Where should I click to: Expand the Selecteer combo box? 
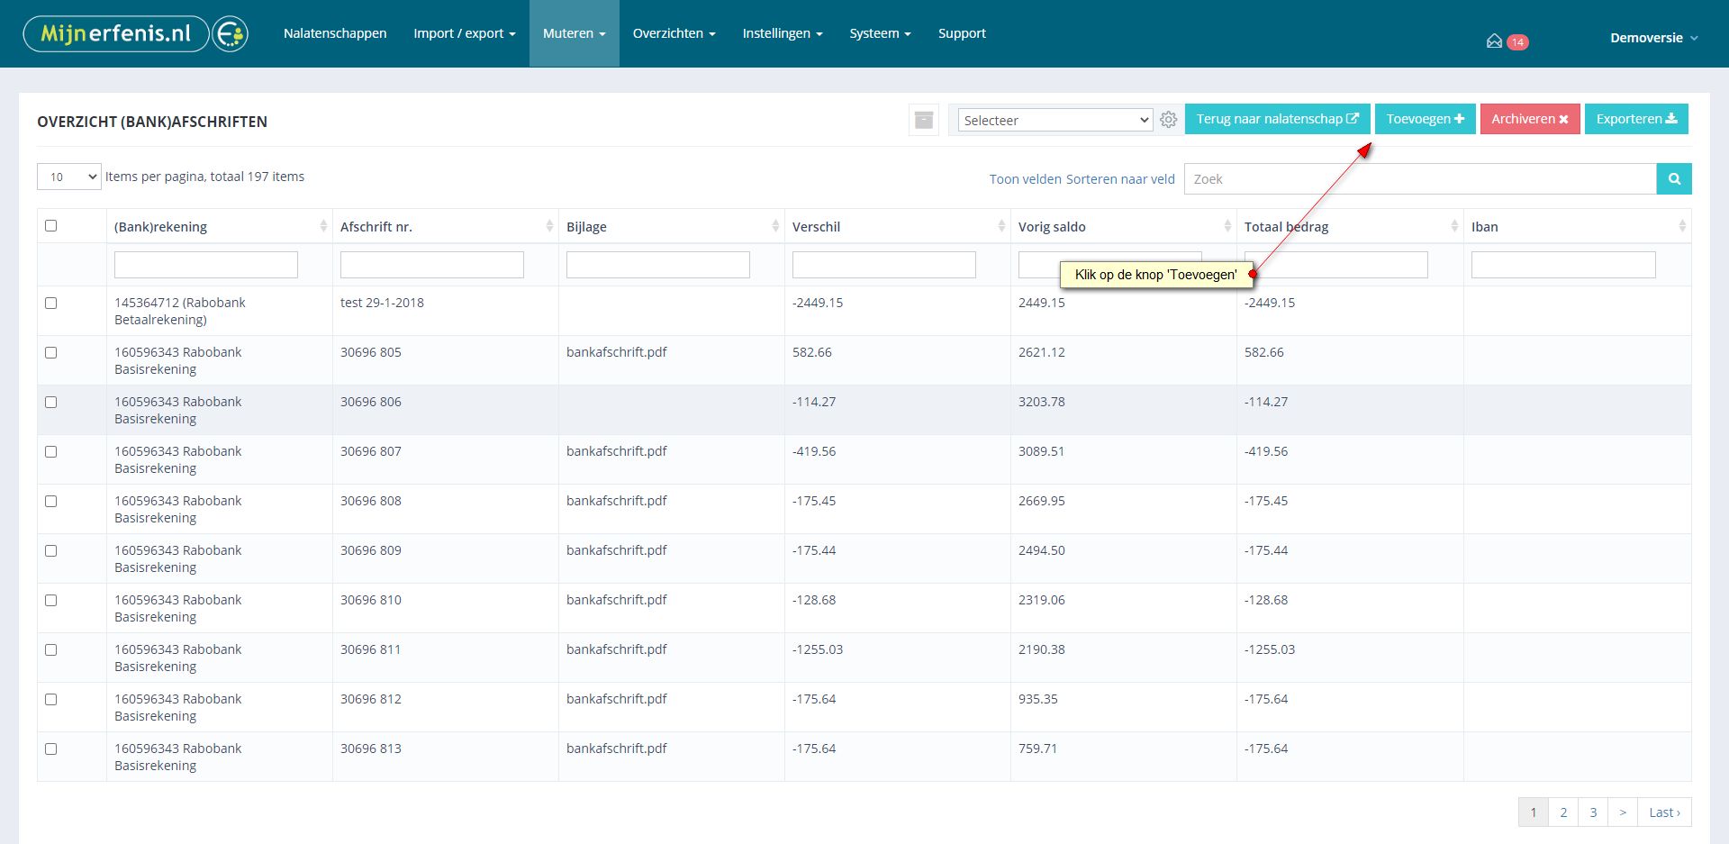pyautogui.click(x=1055, y=121)
